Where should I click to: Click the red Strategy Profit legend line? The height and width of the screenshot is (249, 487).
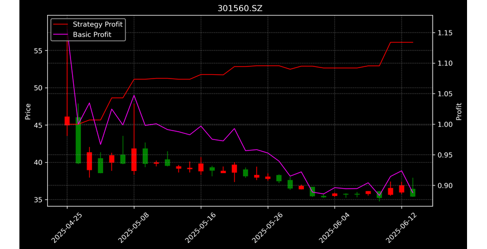pos(60,24)
